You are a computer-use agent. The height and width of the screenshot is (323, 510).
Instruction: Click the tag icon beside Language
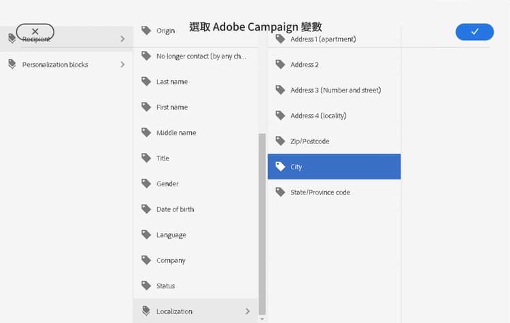146,235
